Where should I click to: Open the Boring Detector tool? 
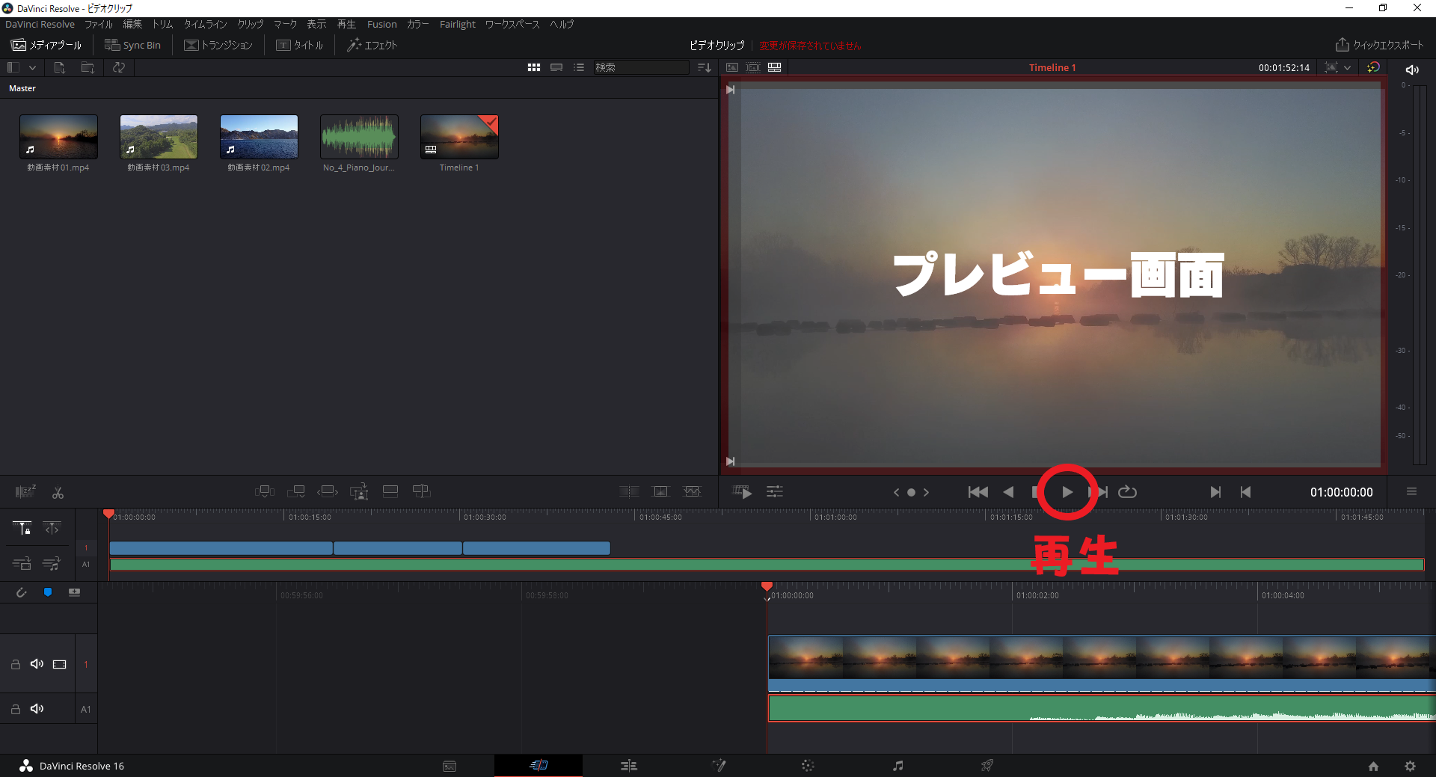coord(25,491)
